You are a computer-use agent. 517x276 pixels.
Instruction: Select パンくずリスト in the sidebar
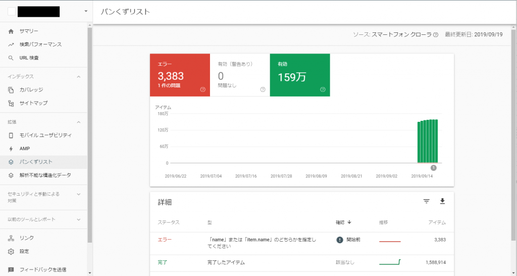pyautogui.click(x=43, y=162)
